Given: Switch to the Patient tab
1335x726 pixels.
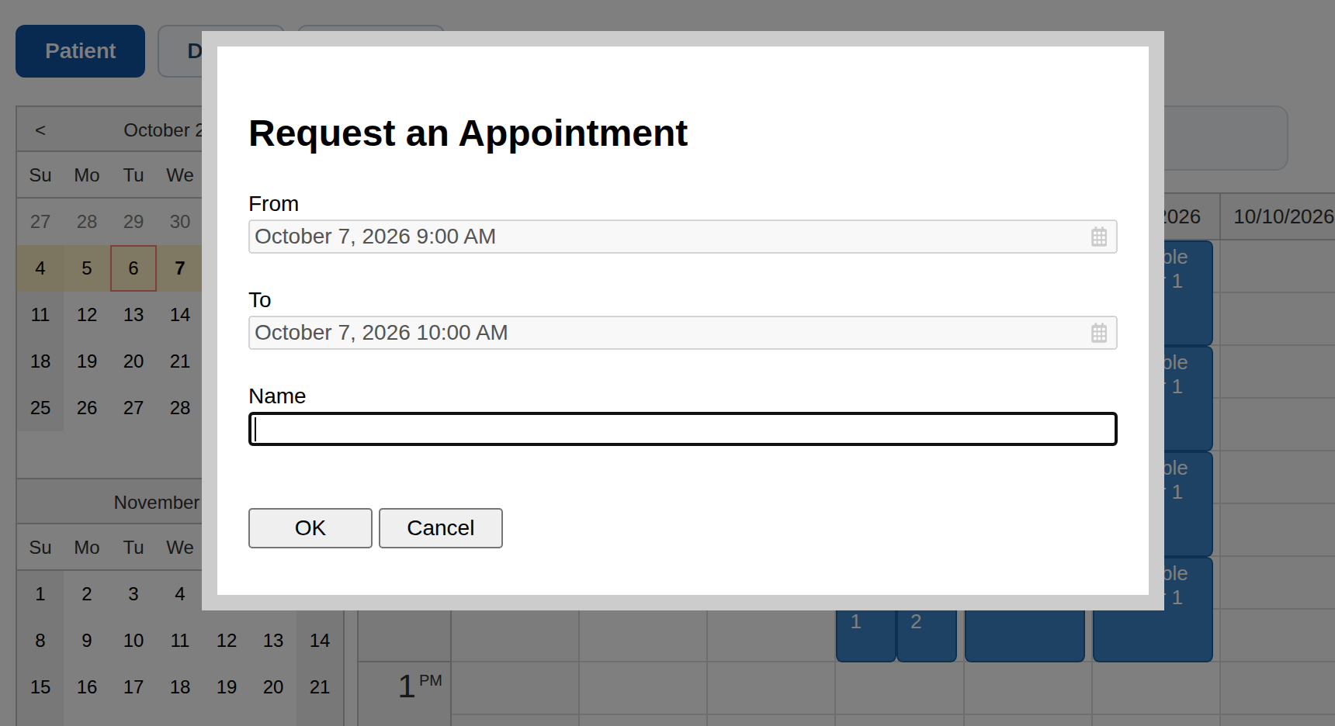Looking at the screenshot, I should point(81,51).
